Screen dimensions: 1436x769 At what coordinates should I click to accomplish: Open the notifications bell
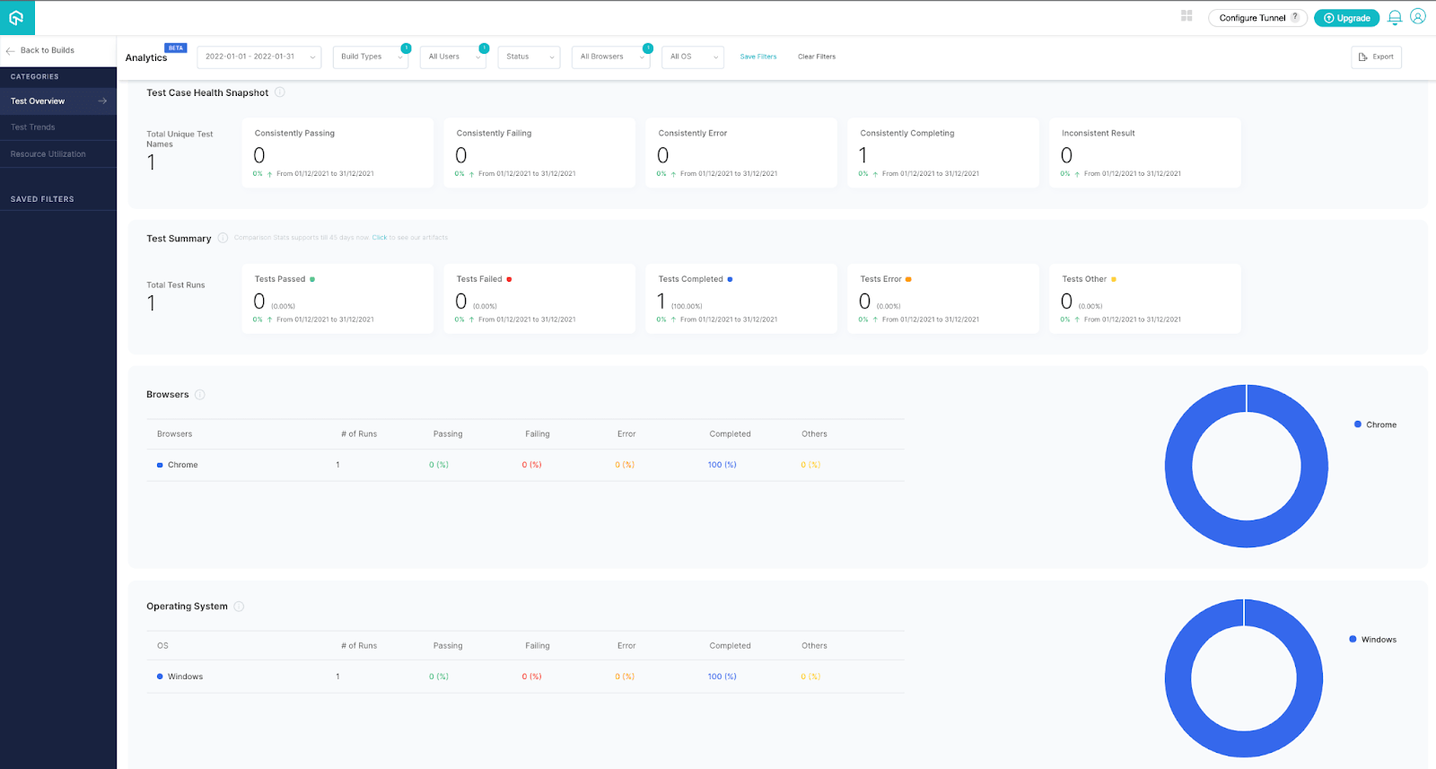pyautogui.click(x=1395, y=18)
